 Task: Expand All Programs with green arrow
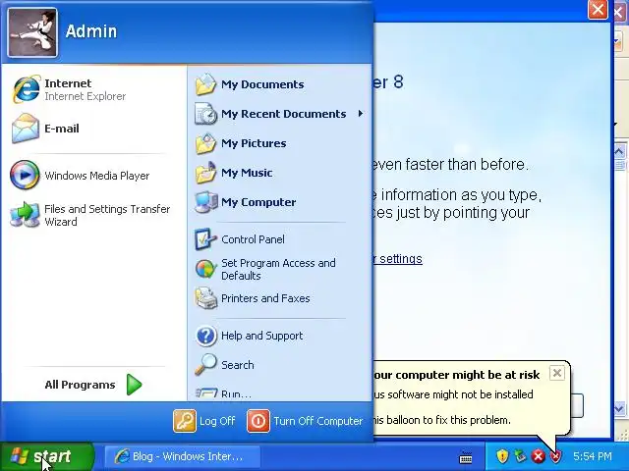point(134,385)
